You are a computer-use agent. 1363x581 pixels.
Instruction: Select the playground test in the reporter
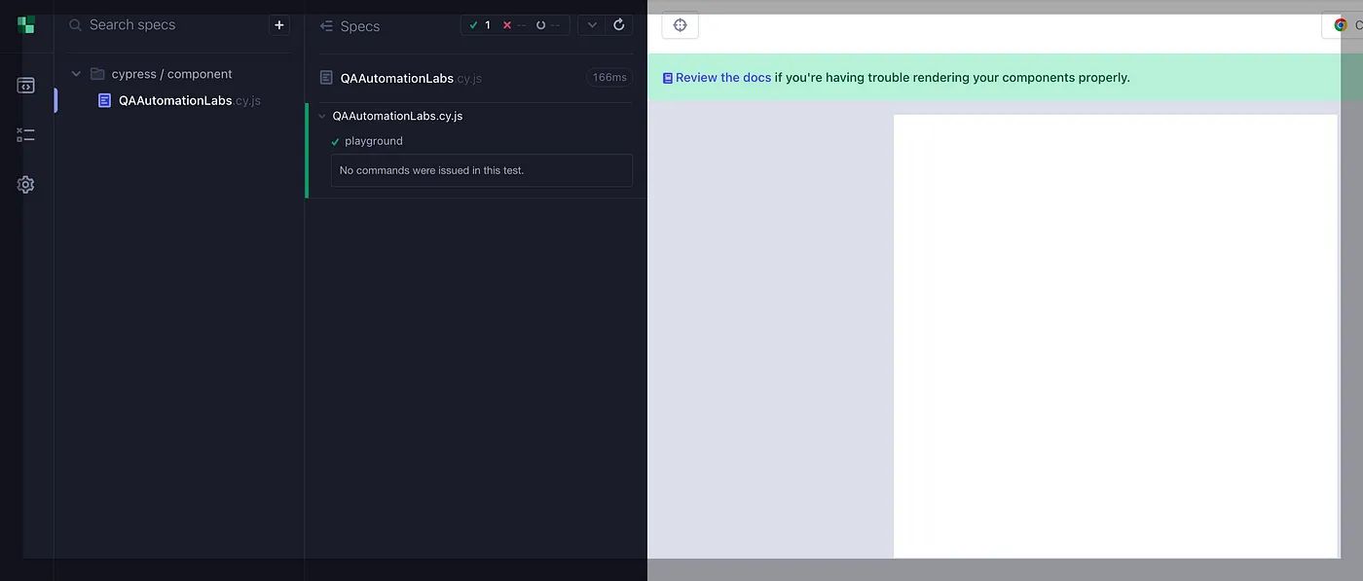click(375, 140)
